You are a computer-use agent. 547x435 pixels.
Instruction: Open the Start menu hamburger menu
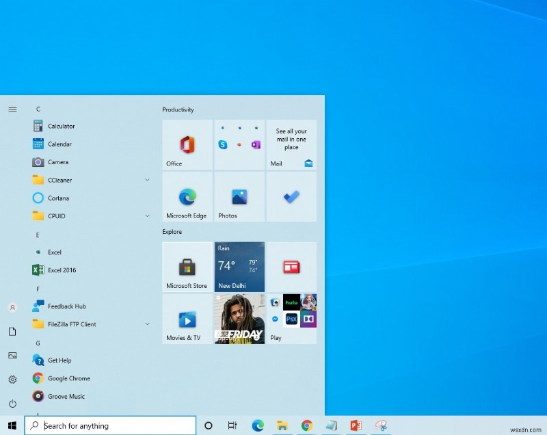click(x=12, y=109)
